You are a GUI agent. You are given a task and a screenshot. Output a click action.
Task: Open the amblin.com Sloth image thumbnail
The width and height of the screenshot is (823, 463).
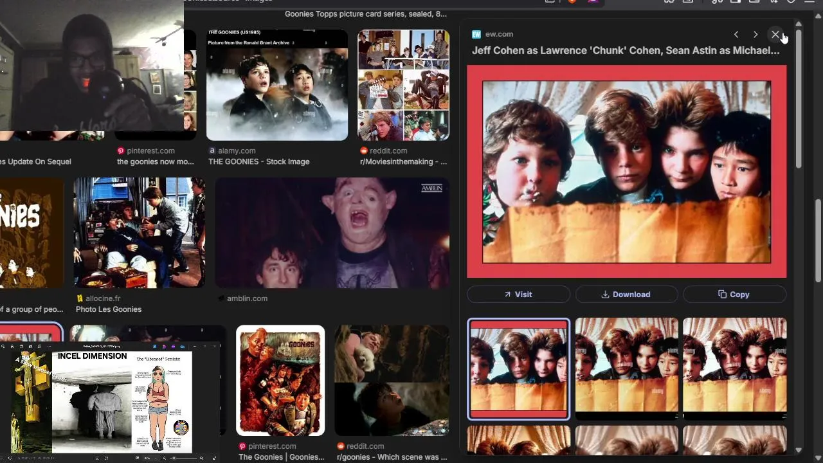tap(332, 233)
